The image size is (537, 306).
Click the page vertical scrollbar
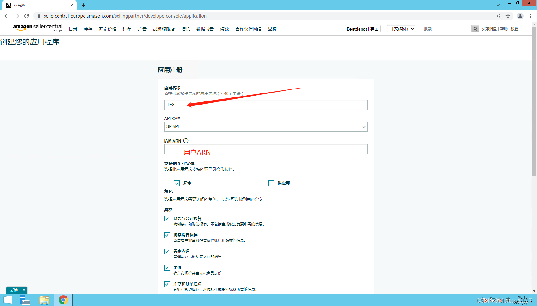coord(534,102)
